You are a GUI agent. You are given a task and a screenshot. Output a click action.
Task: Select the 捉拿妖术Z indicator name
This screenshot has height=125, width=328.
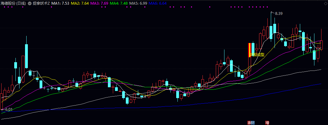click(41, 3)
